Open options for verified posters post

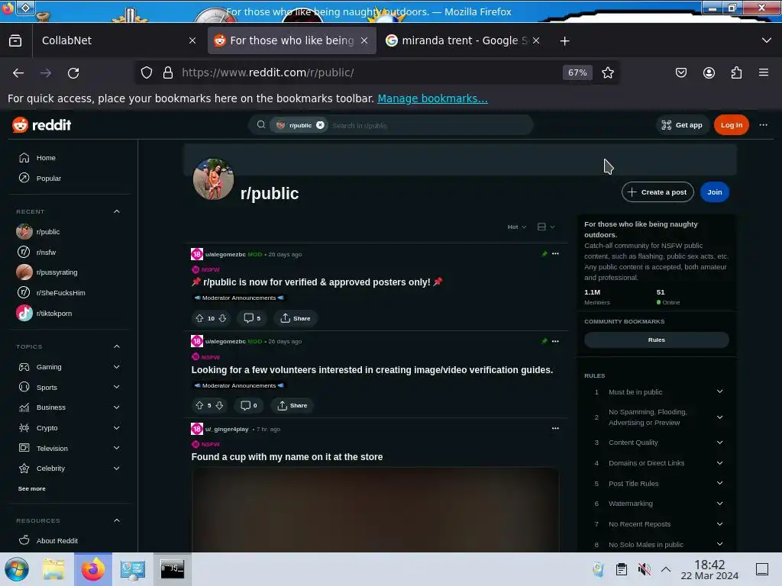coord(555,254)
